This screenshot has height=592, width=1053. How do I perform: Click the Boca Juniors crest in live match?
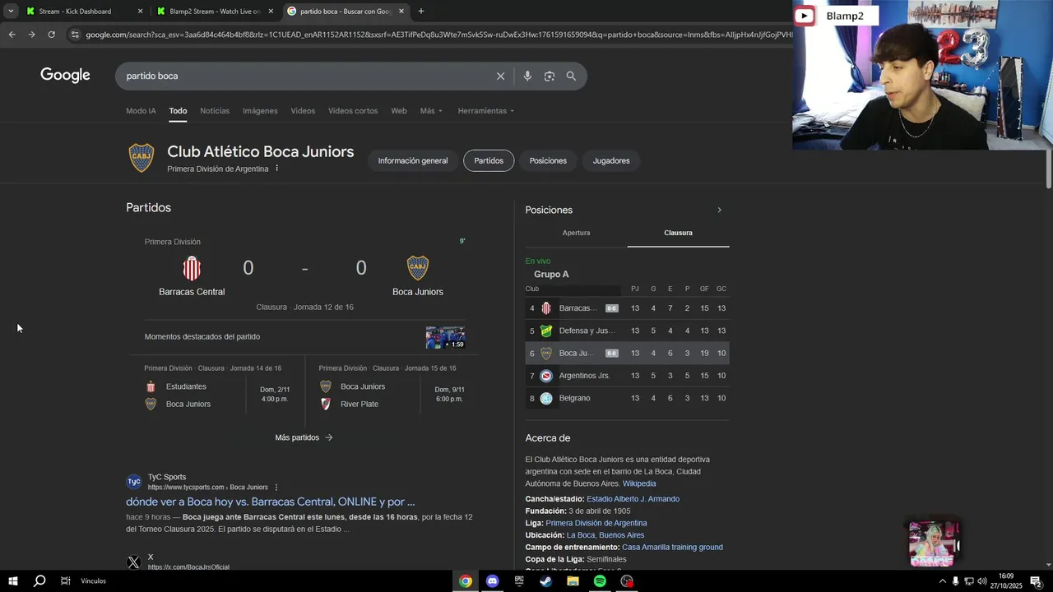pyautogui.click(x=418, y=268)
